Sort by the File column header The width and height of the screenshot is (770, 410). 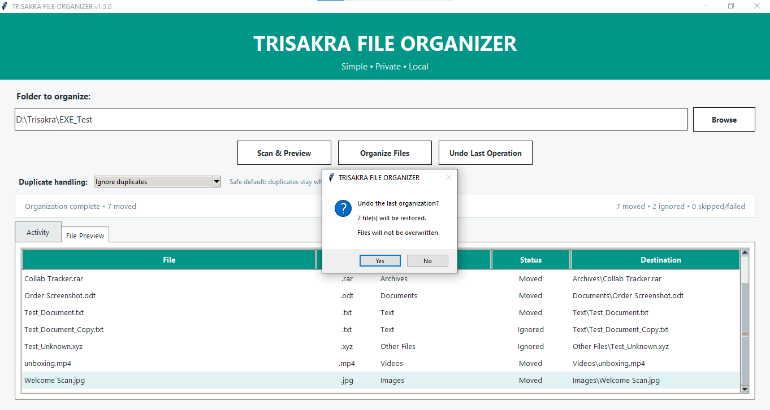point(169,260)
